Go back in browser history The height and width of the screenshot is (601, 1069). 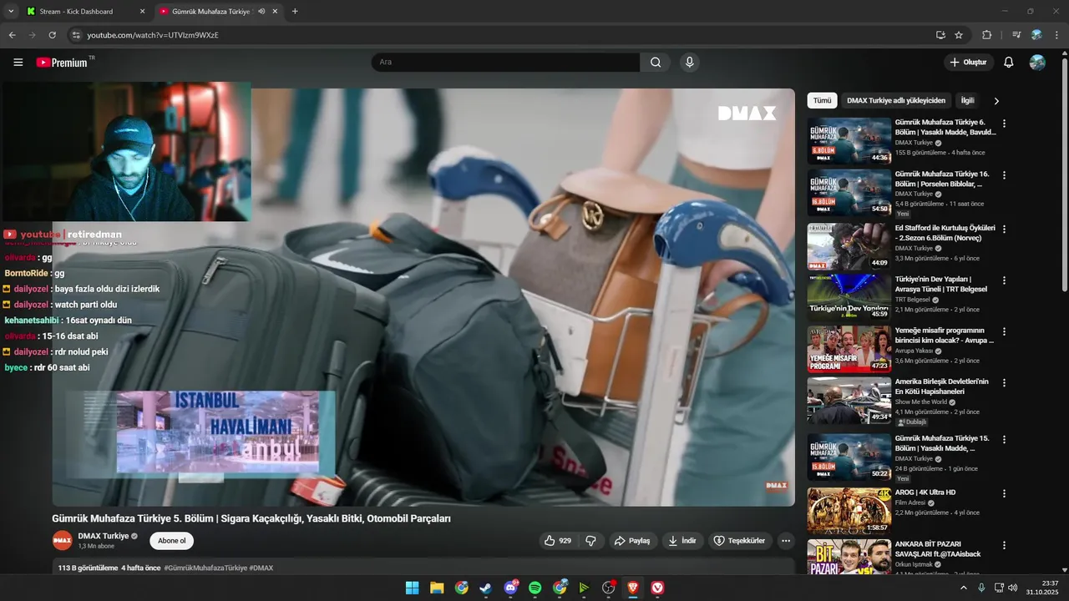coord(13,35)
